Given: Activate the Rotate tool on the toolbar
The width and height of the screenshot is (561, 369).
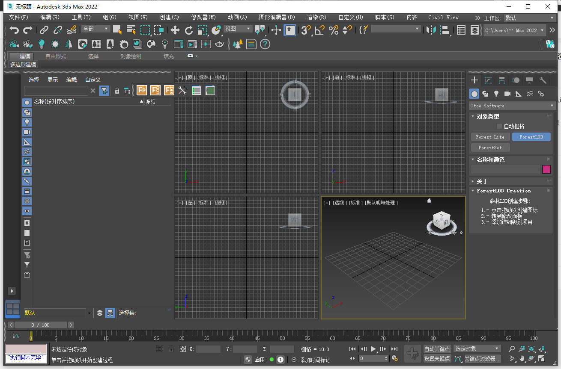Looking at the screenshot, I should pyautogui.click(x=189, y=30).
